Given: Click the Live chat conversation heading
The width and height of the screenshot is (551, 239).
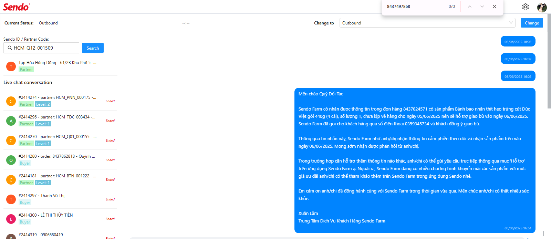Looking at the screenshot, I should 28,82.
